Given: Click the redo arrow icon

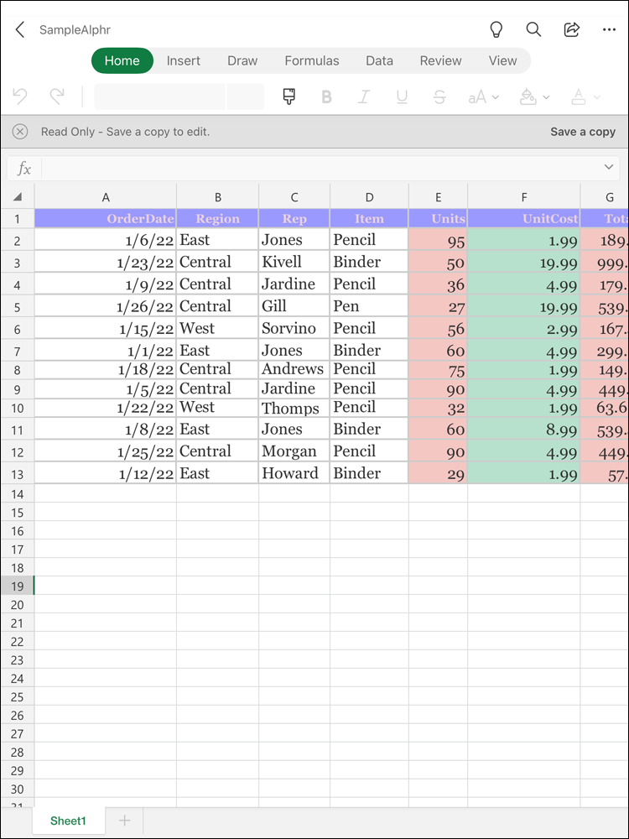Looking at the screenshot, I should pyautogui.click(x=57, y=96).
